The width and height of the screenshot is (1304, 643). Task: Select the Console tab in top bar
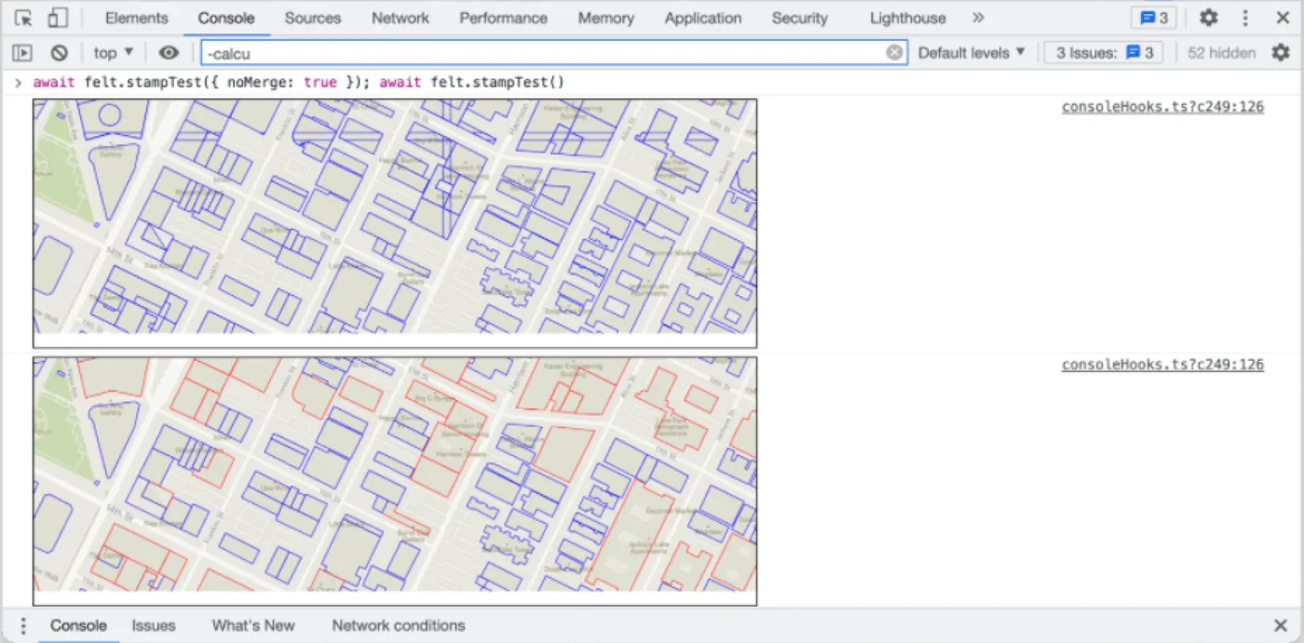[x=226, y=18]
